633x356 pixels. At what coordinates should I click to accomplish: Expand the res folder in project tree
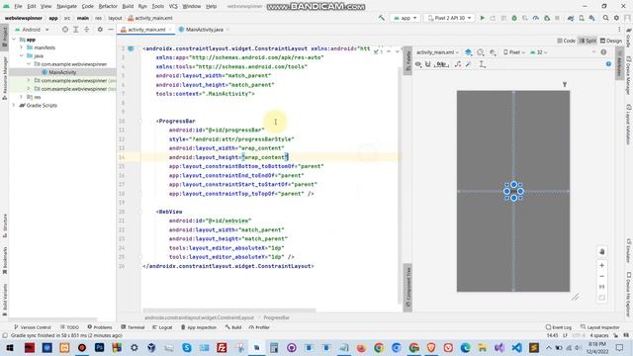22,97
